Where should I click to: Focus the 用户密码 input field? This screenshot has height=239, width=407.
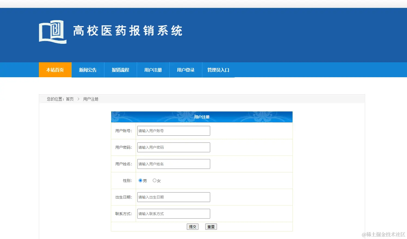tap(174, 147)
